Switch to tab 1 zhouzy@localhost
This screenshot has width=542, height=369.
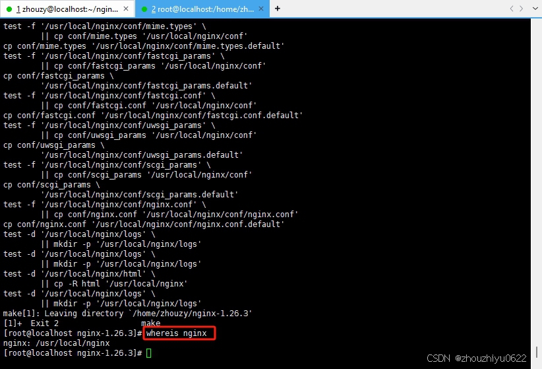point(67,9)
